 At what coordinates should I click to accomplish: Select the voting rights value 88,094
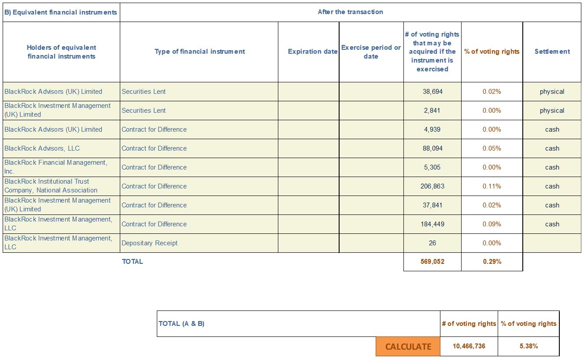[432, 148]
